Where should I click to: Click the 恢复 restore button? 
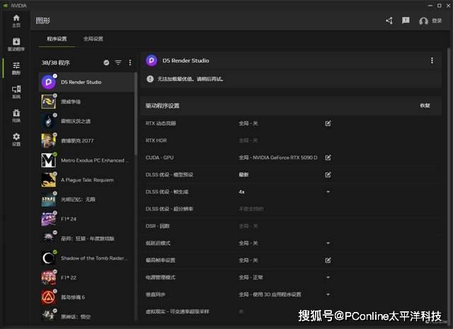click(x=425, y=105)
